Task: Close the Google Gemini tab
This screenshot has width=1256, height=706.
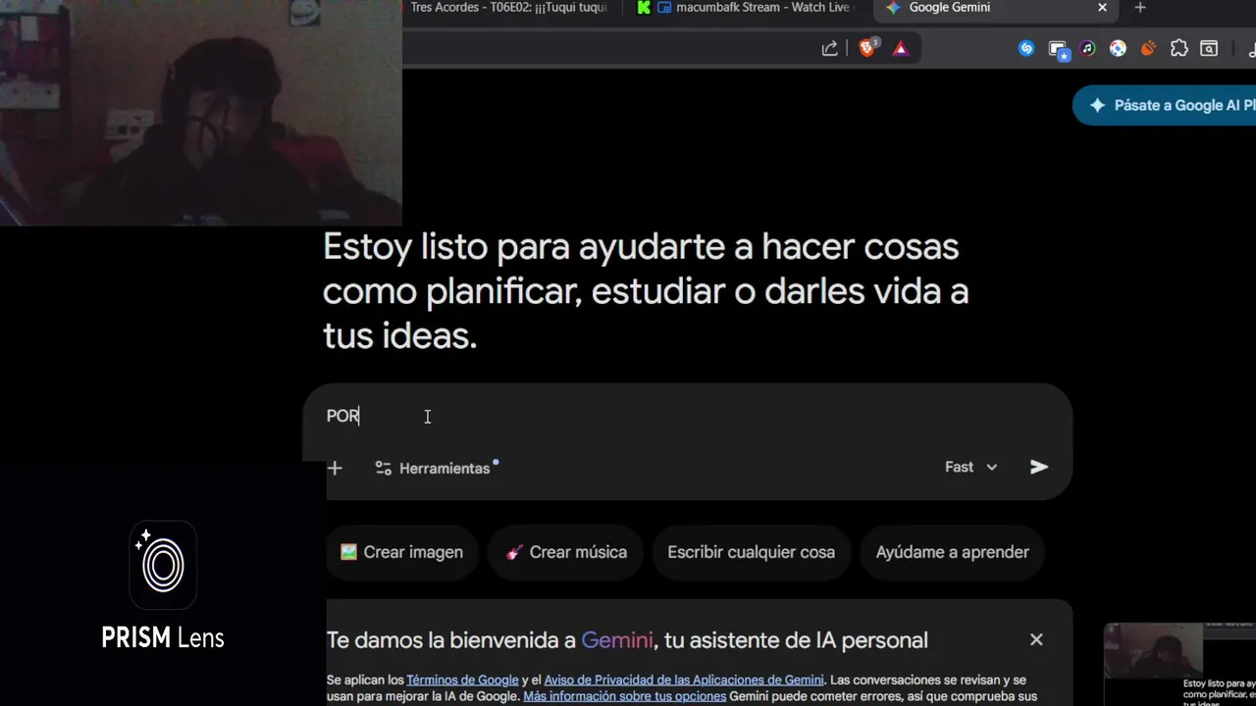Action: point(1102,8)
